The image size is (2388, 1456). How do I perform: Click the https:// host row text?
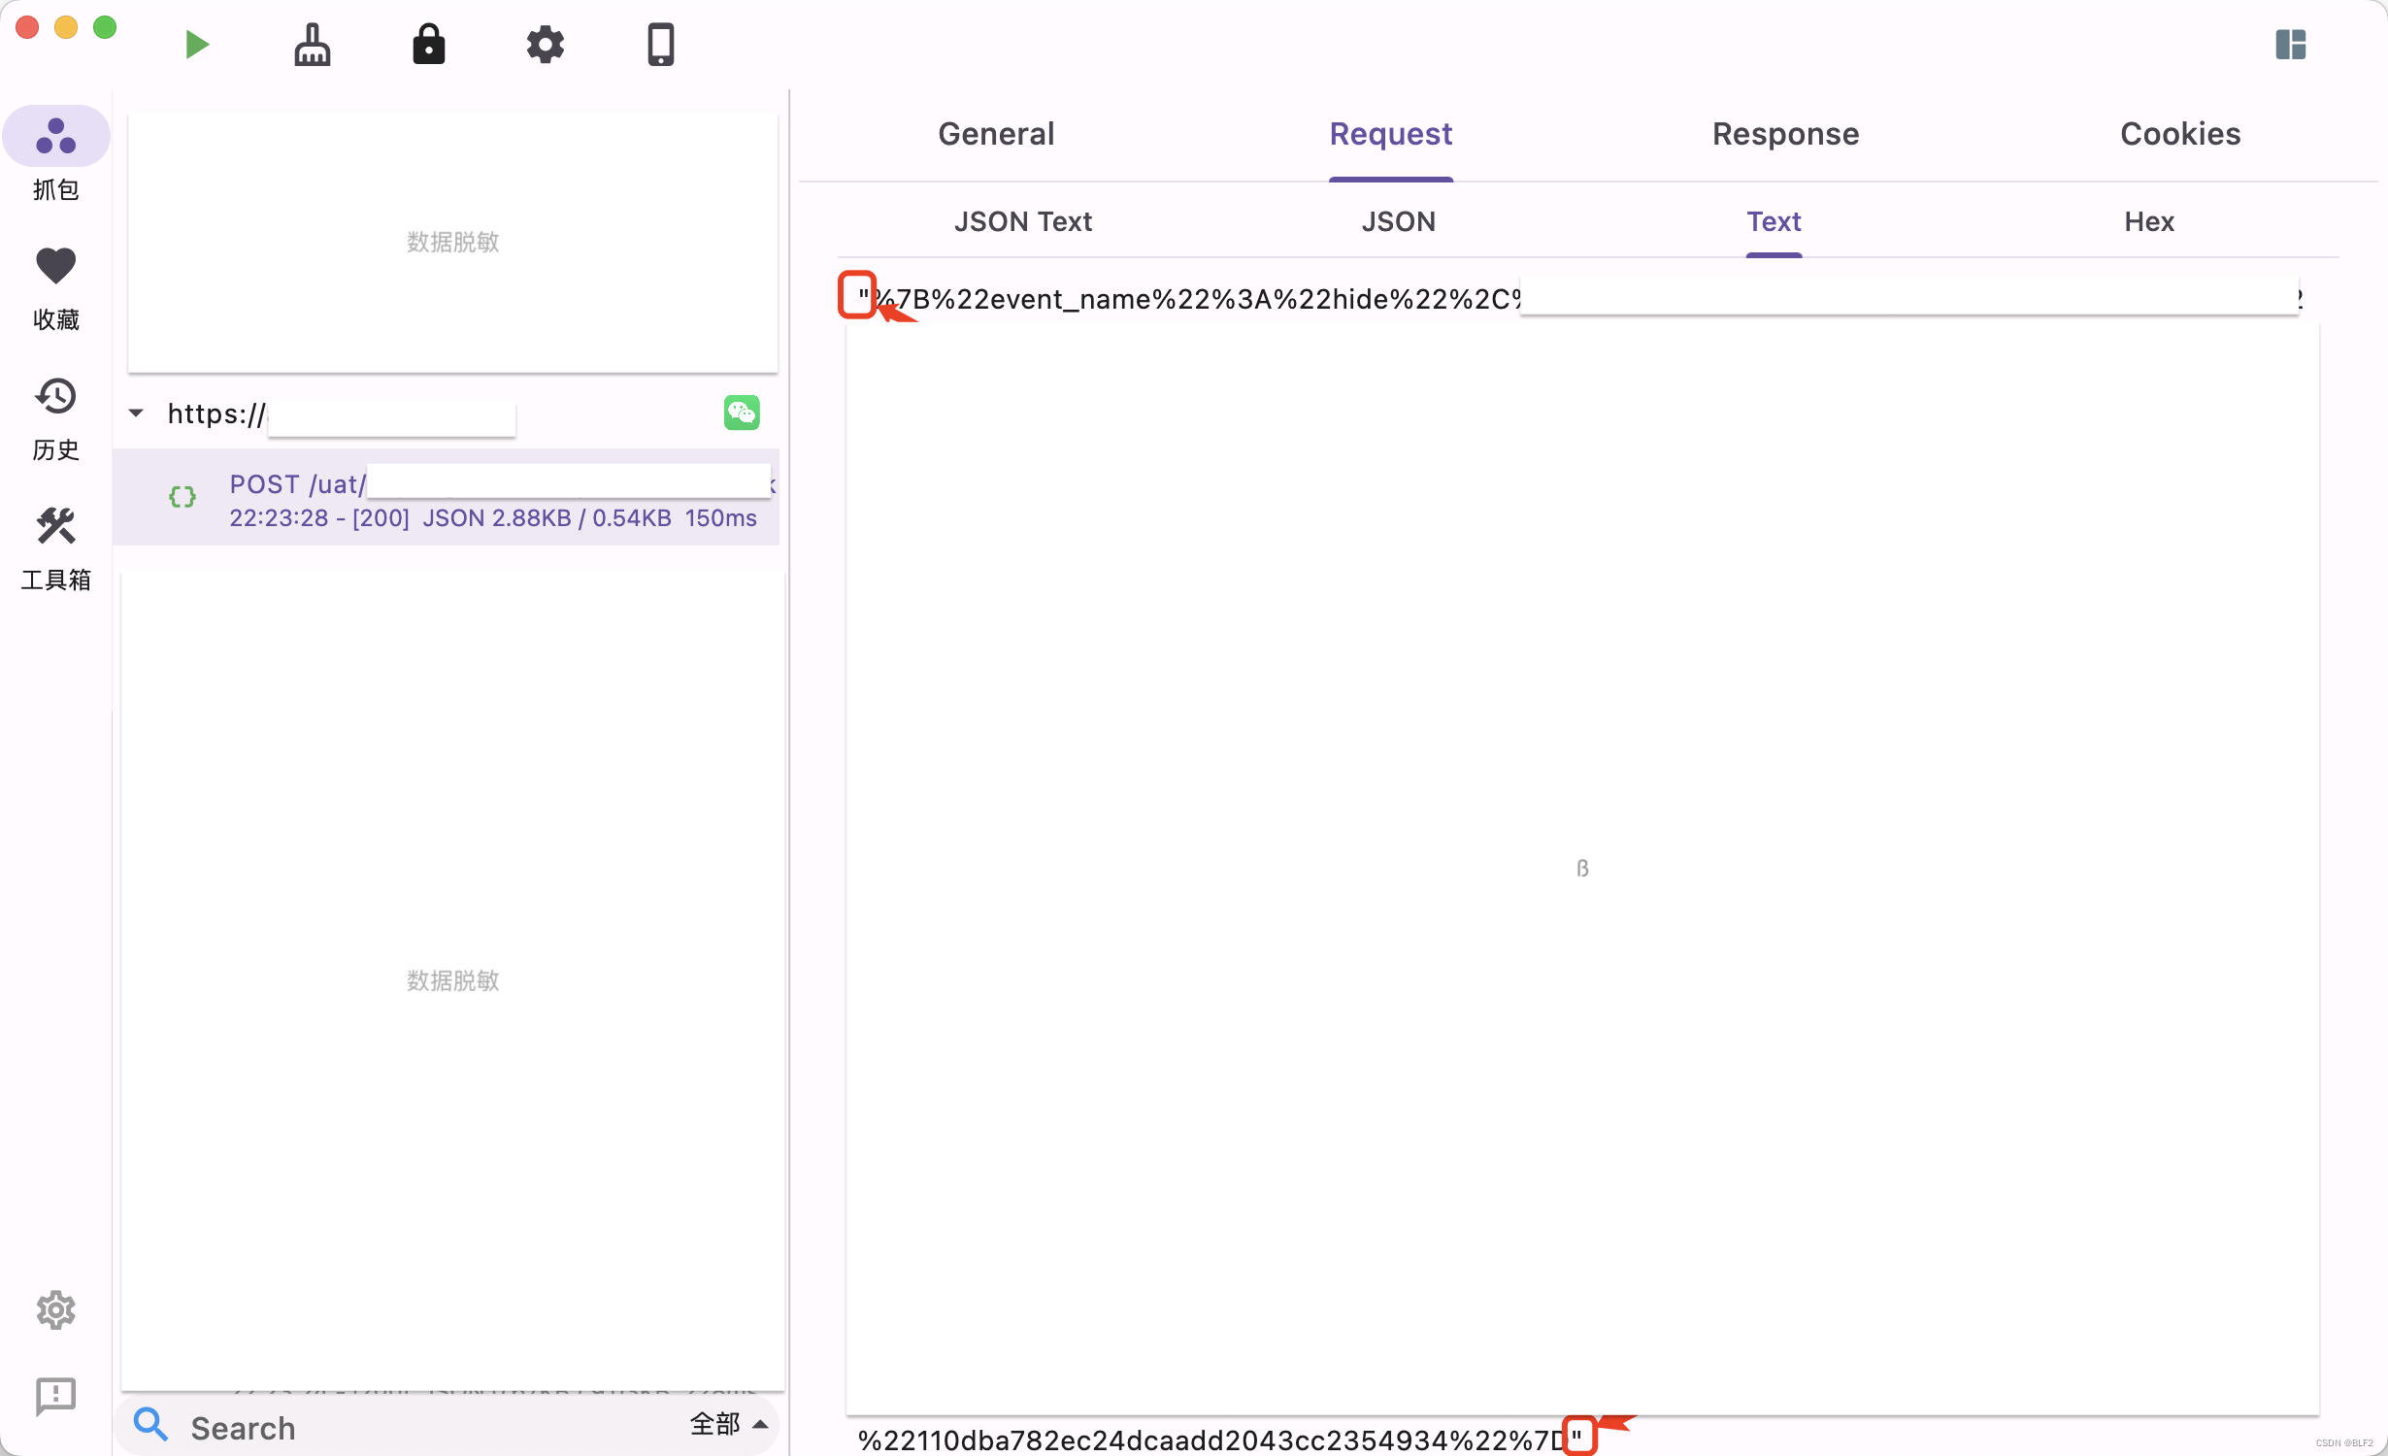pyautogui.click(x=216, y=414)
